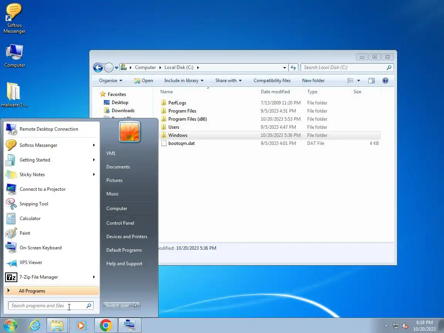
Task: Expand Sticky Notes jump list arrow
Action: pyautogui.click(x=94, y=175)
